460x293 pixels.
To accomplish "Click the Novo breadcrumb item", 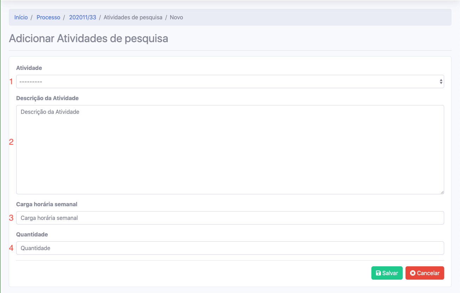I will [x=177, y=17].
